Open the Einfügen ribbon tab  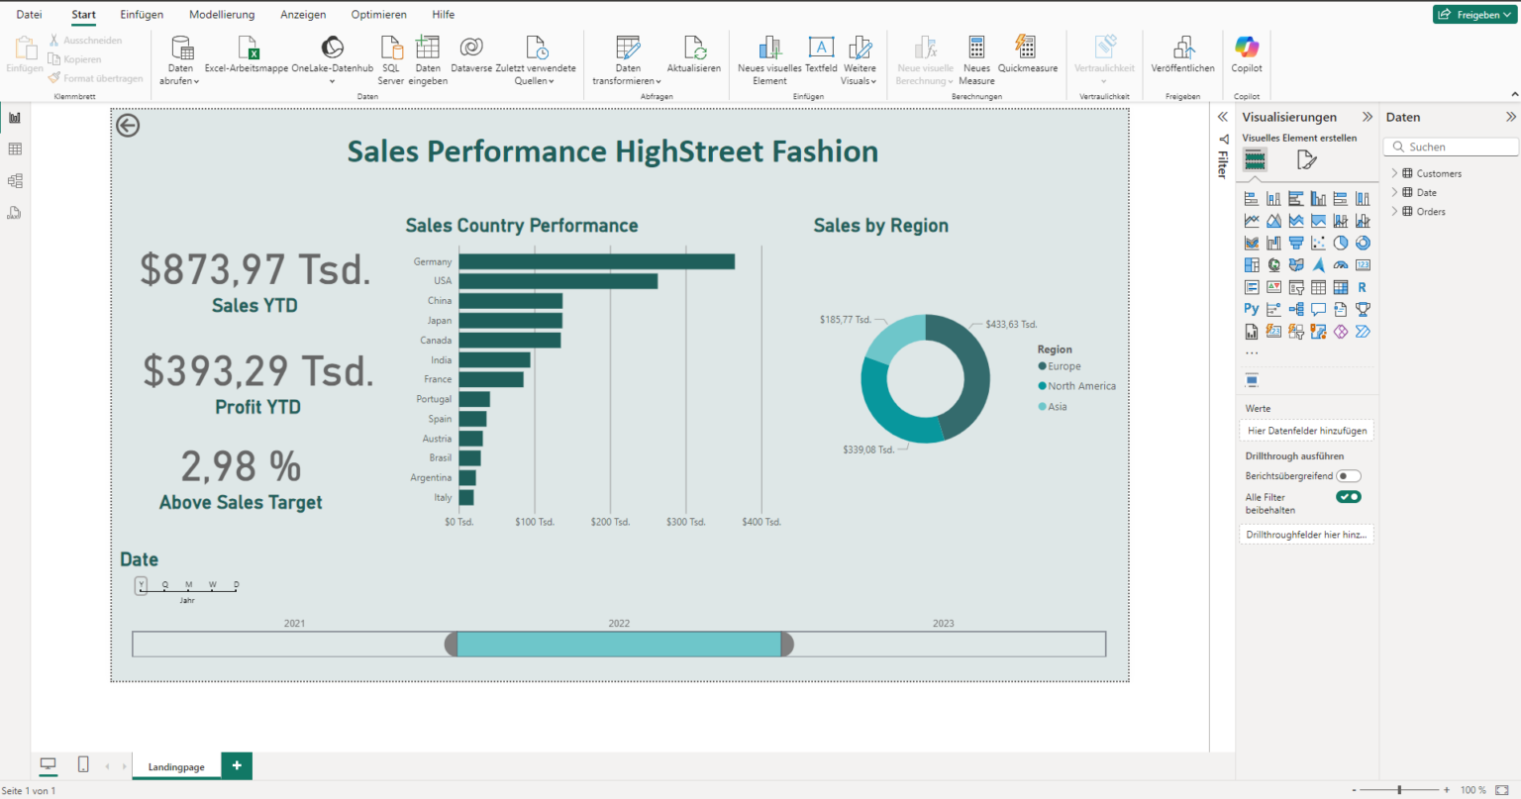(x=142, y=15)
